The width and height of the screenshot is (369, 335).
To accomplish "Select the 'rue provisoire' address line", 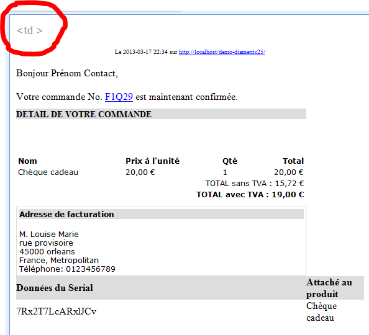I will [46, 243].
